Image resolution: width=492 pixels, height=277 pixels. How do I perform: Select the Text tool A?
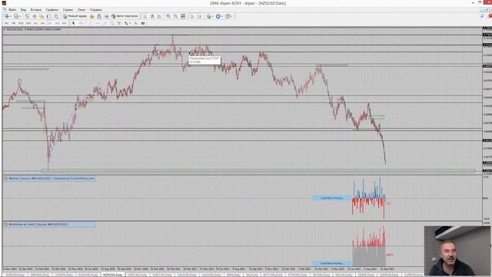pos(135,23)
